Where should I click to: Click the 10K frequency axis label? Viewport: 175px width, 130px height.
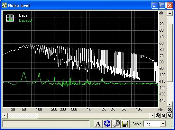139,110
